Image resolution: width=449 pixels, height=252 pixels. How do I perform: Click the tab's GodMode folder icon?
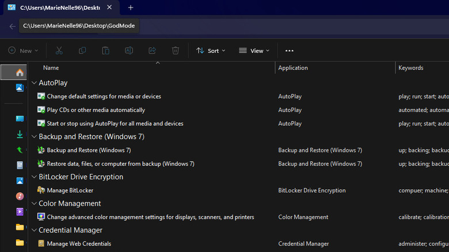pos(12,7)
